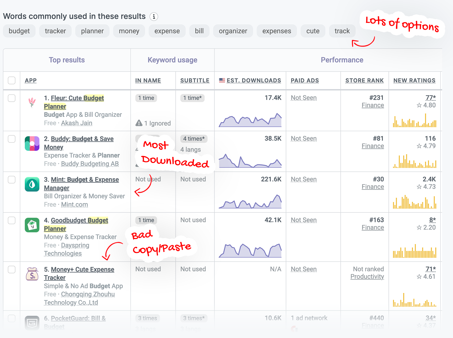Viewport: 453px width, 338px height.
Task: Open the PocketGuard app icon
Action: tap(32, 323)
